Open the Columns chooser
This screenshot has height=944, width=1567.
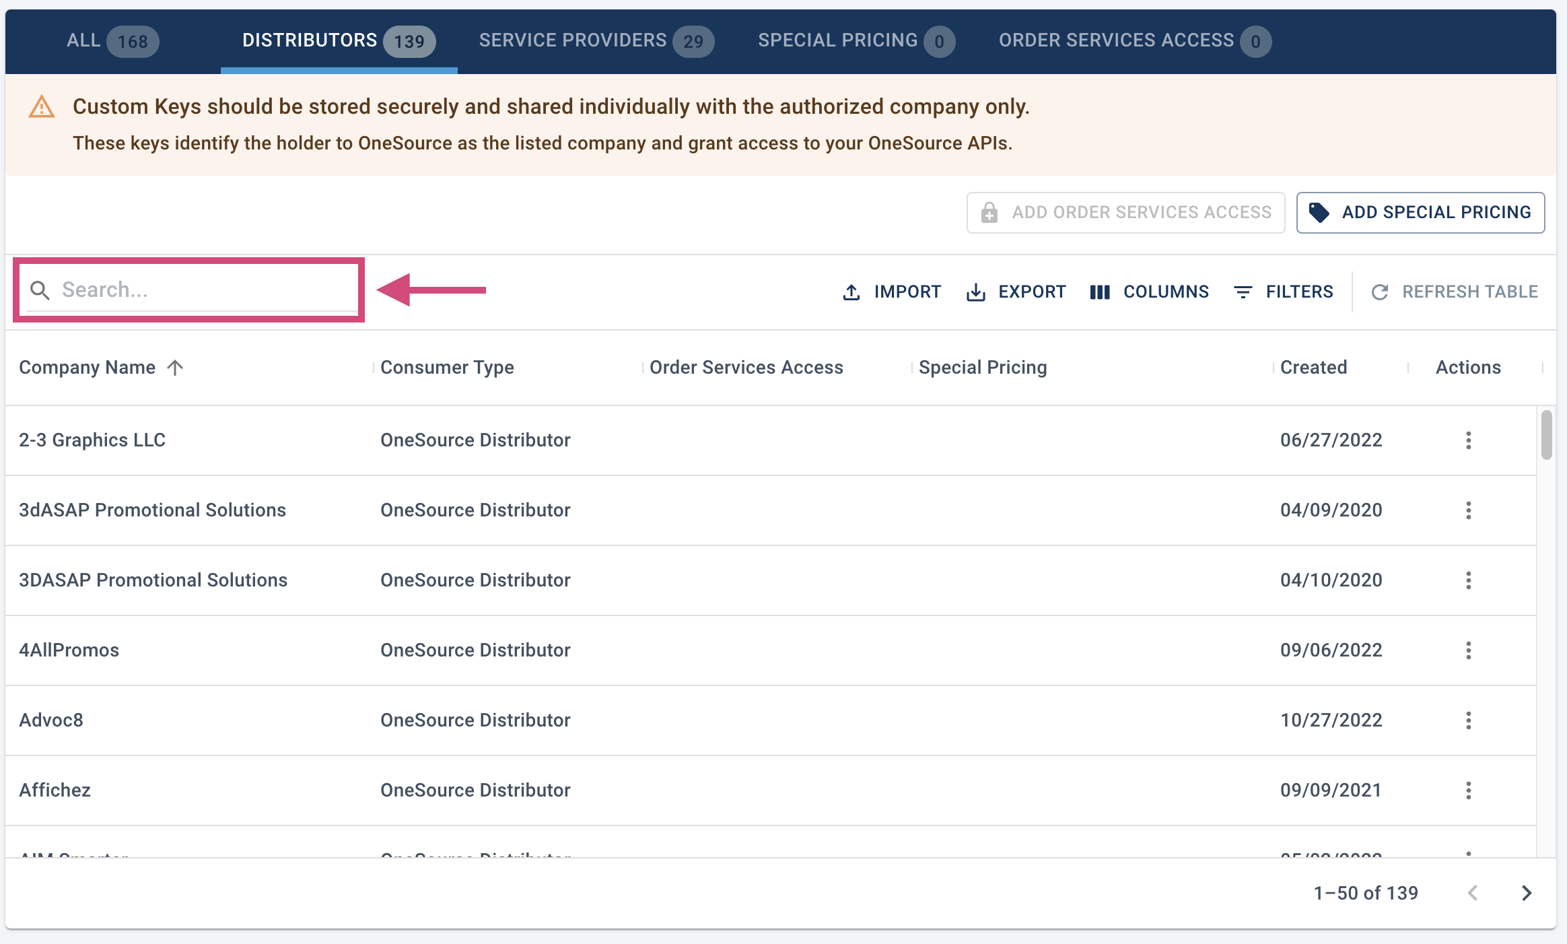pos(1150,292)
